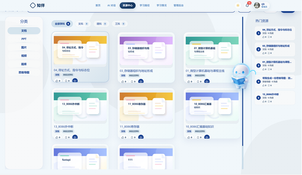Screen dimensions: 302x175
Task: Filter by 理科 subject
Action: pos(101,24)
